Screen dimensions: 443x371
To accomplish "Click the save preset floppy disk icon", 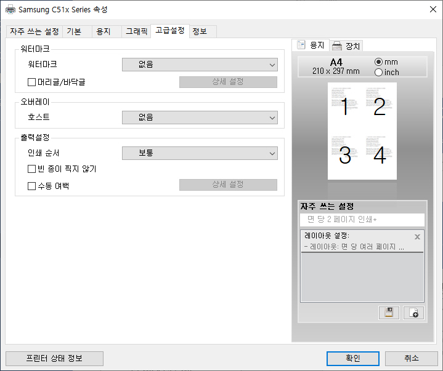I will click(389, 313).
